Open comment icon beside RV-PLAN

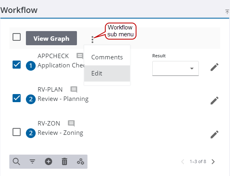[x=74, y=90]
